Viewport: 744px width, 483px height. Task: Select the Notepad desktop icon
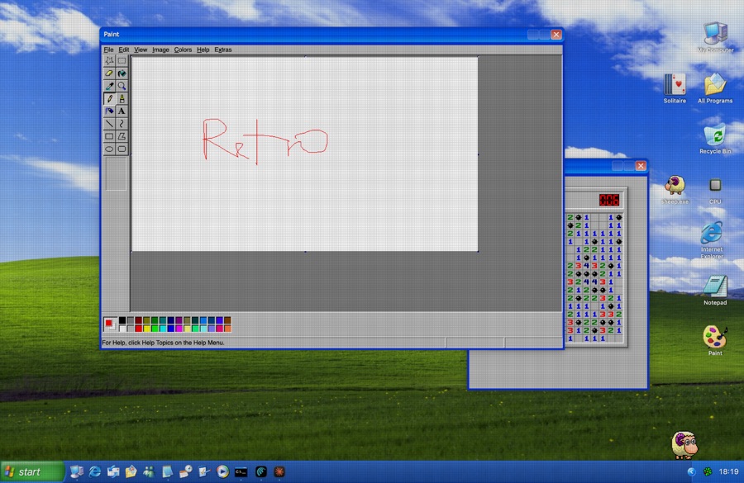coord(715,290)
